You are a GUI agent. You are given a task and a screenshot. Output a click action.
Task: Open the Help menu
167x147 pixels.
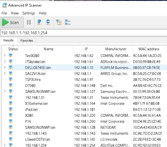tap(43, 13)
